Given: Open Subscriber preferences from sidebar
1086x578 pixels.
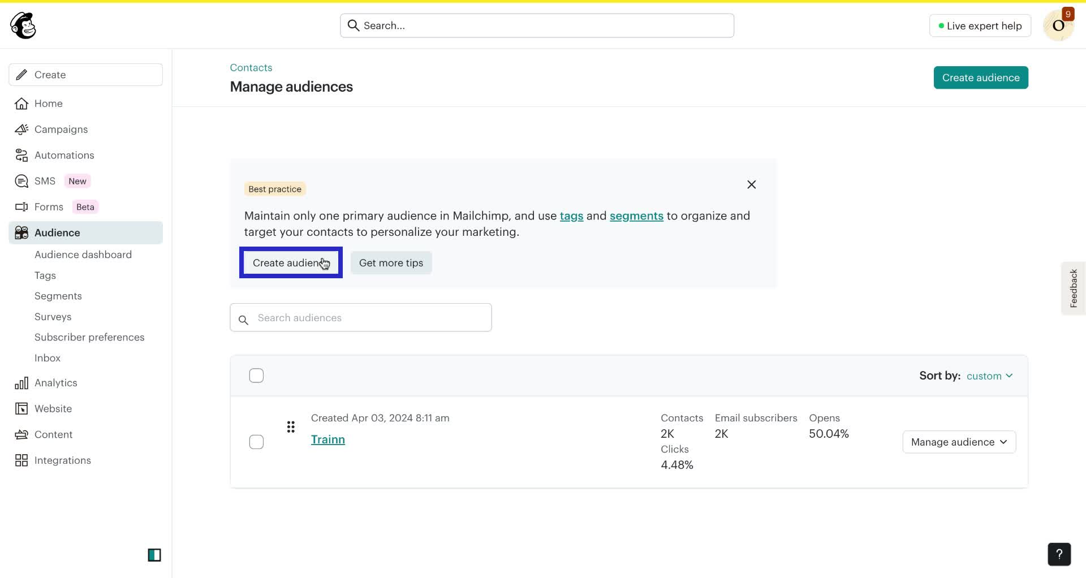Looking at the screenshot, I should coord(89,337).
